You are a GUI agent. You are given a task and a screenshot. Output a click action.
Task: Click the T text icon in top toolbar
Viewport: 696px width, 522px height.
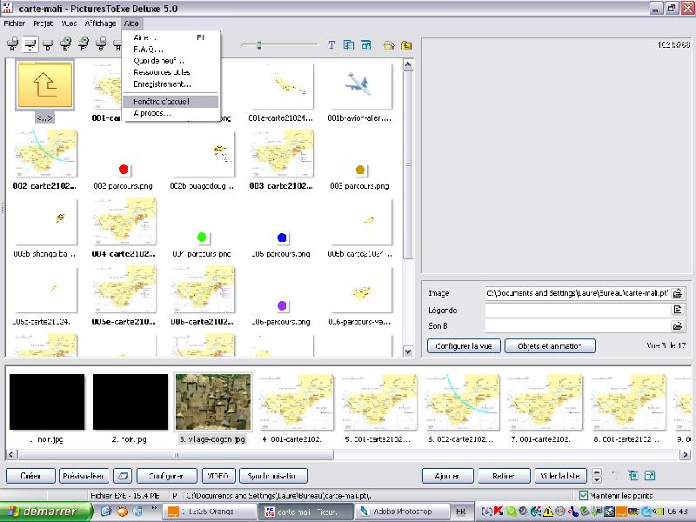click(331, 45)
